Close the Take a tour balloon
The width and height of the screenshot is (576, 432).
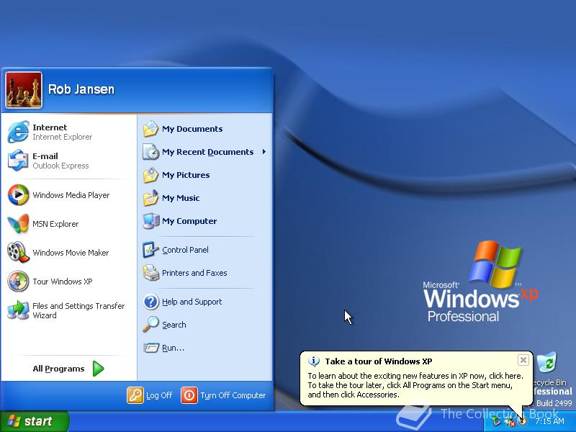tap(523, 360)
